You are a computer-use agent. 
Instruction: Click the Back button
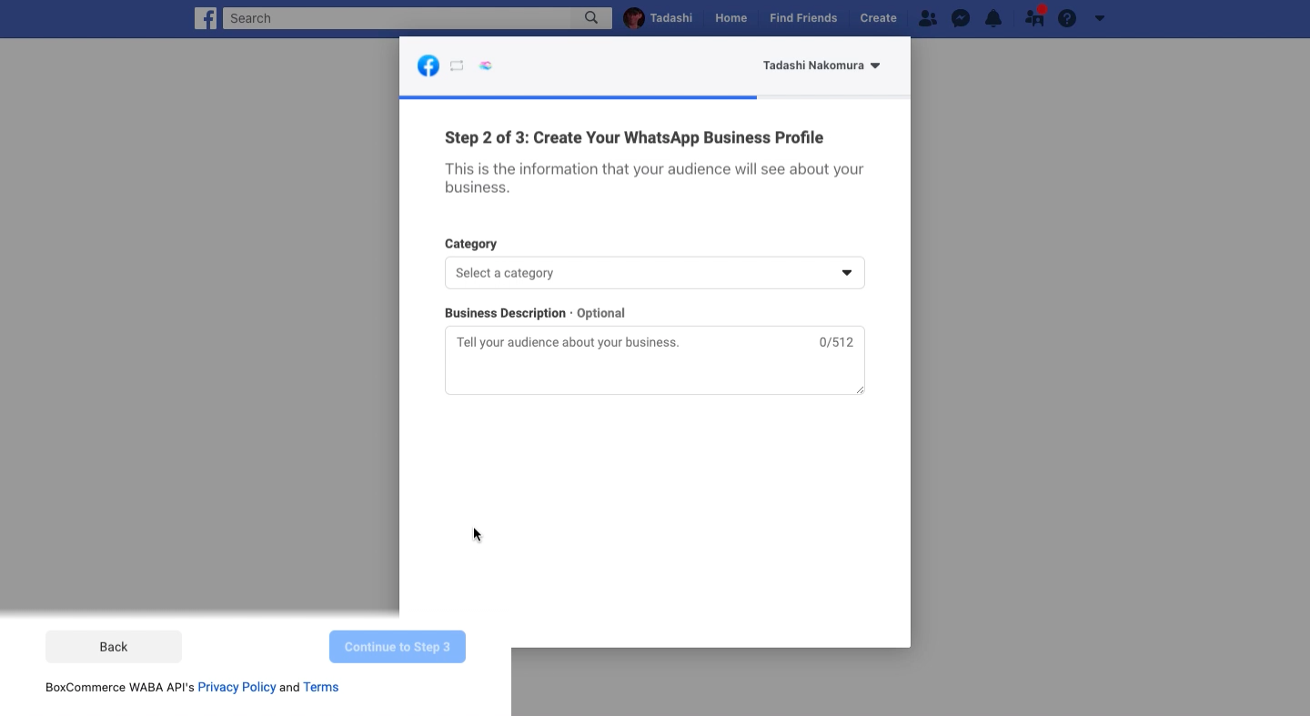[x=114, y=647]
